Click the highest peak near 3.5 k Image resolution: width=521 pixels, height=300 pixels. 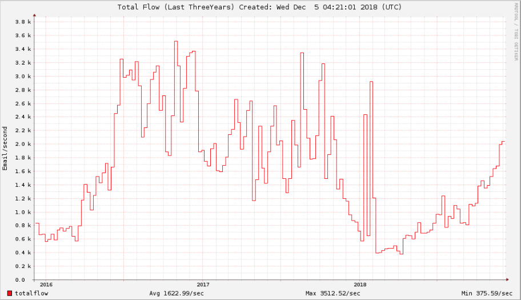(x=176, y=41)
